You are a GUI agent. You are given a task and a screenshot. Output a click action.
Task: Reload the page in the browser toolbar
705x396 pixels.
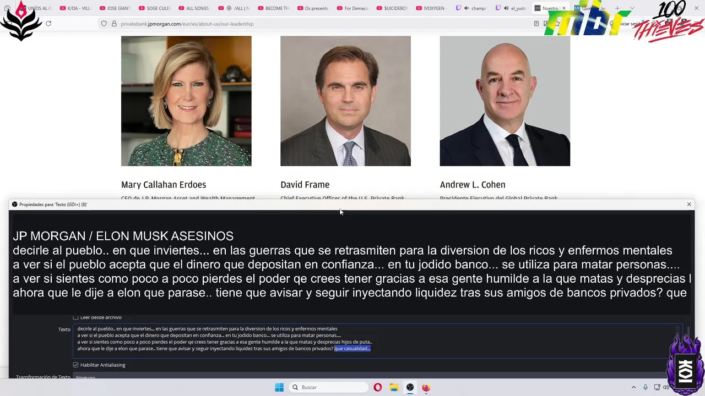pyautogui.click(x=48, y=24)
